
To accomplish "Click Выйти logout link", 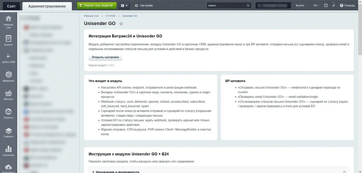I will tap(300, 6).
